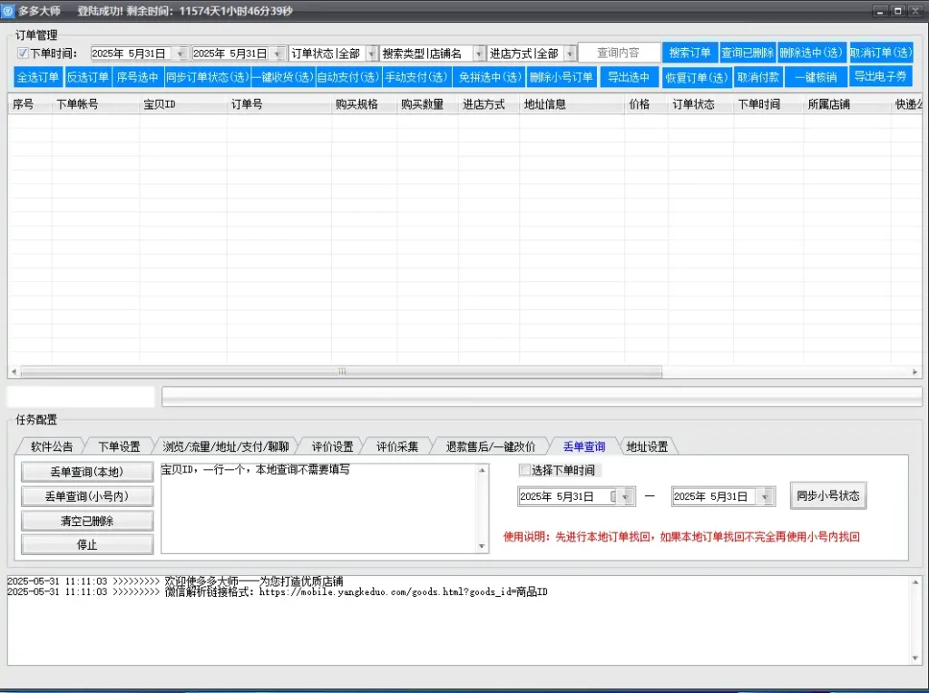Enable the 选择下单时间 checkbox

tap(524, 470)
